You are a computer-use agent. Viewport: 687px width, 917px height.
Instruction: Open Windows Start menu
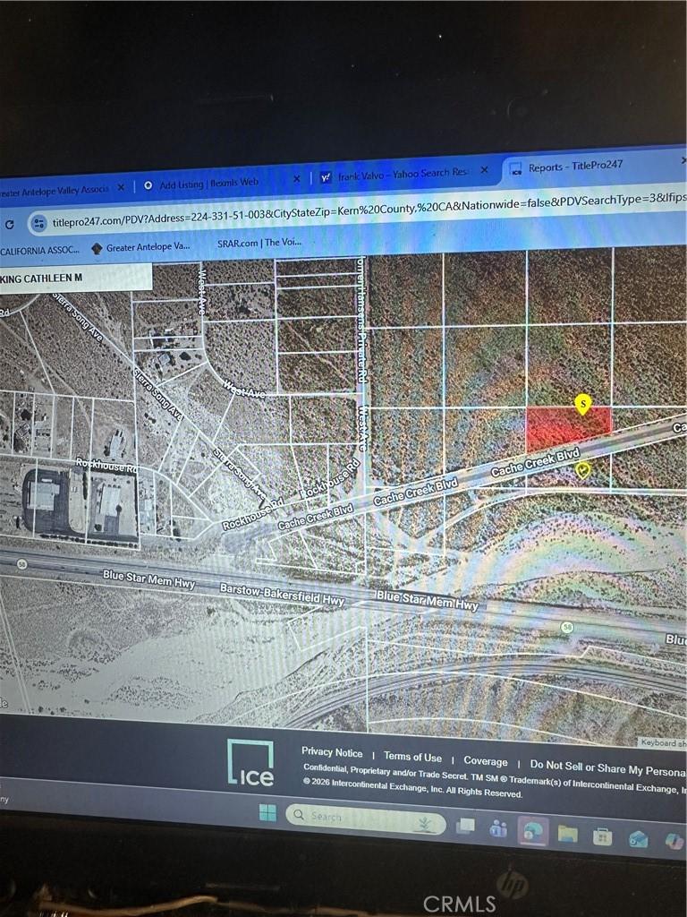pos(267,812)
